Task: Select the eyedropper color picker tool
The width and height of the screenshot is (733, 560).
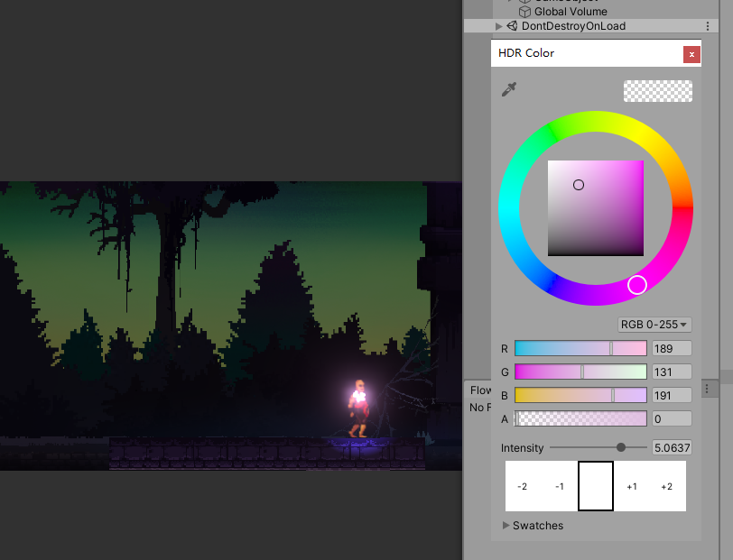Action: point(508,90)
